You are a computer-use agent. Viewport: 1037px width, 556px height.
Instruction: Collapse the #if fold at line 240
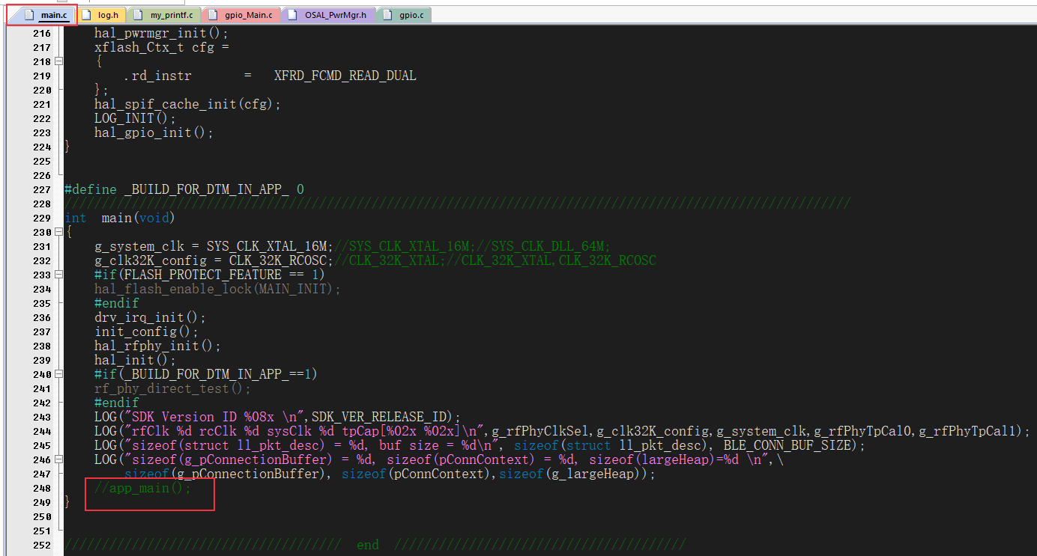58,374
